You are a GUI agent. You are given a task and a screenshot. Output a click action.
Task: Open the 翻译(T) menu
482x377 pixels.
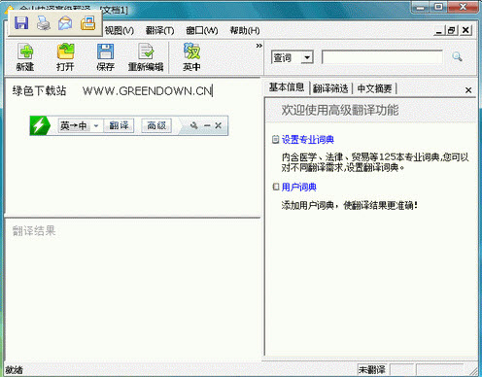[159, 30]
